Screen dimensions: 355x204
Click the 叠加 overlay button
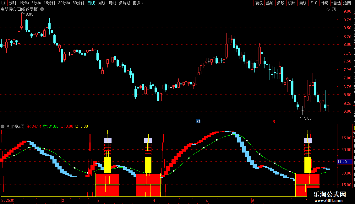270,3
